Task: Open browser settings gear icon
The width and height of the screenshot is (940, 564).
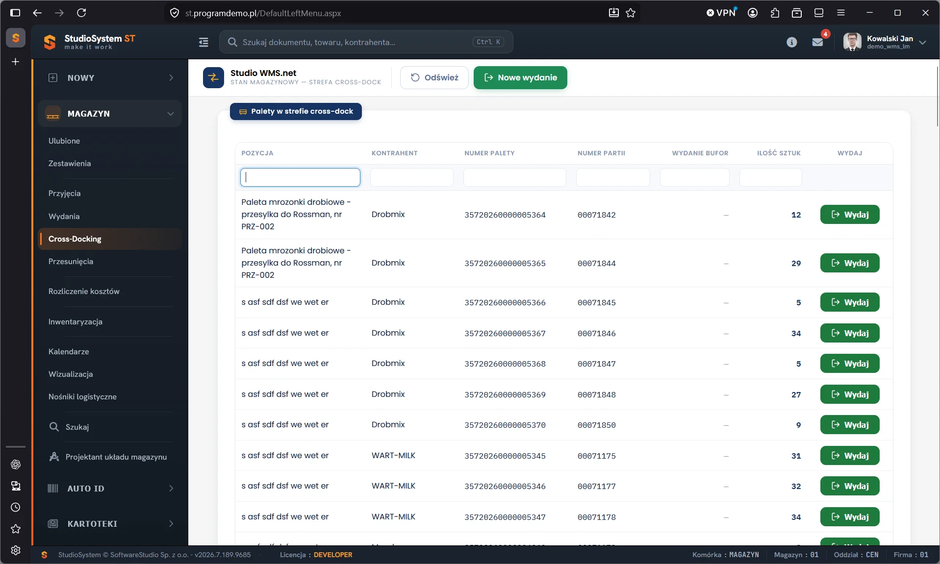Action: 16,550
